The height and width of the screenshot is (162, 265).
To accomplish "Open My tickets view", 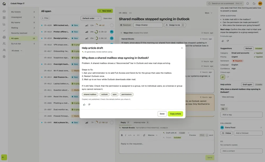I will [23, 12].
